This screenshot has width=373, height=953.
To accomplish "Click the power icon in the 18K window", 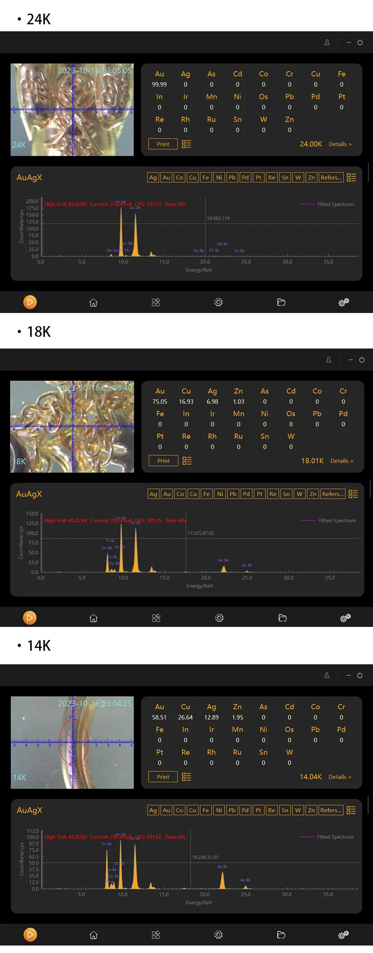I will point(362,360).
